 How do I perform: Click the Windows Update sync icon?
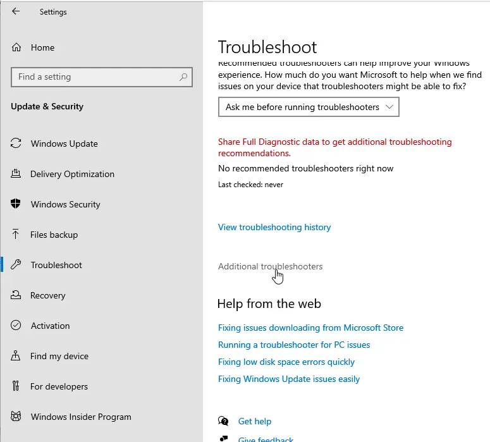click(x=16, y=144)
